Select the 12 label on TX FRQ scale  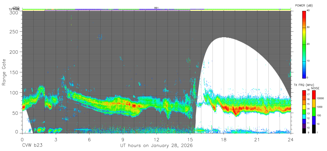[308, 118]
